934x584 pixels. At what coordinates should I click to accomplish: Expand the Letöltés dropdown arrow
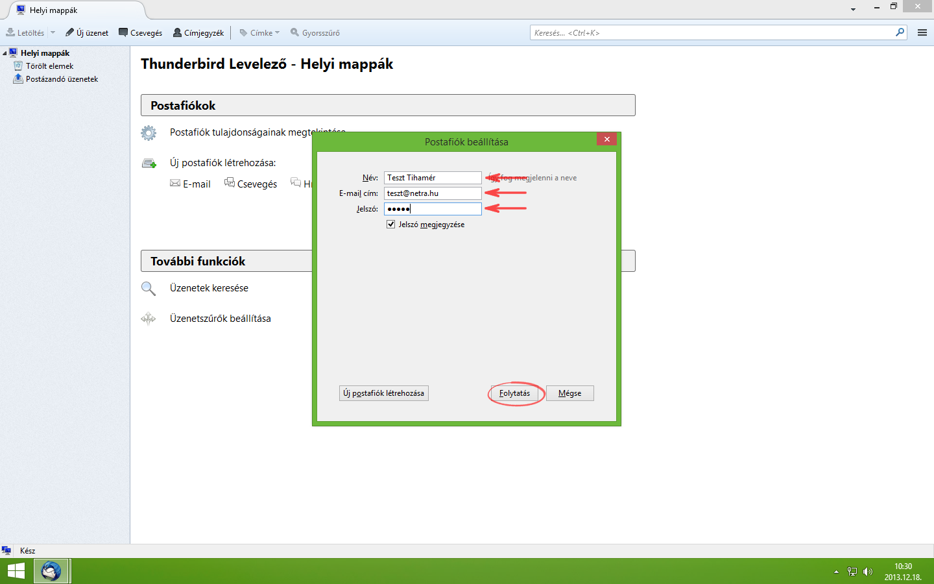point(53,32)
